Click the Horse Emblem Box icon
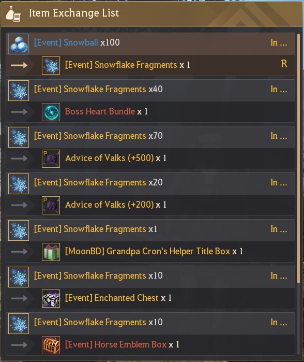304x362 pixels. point(51,345)
